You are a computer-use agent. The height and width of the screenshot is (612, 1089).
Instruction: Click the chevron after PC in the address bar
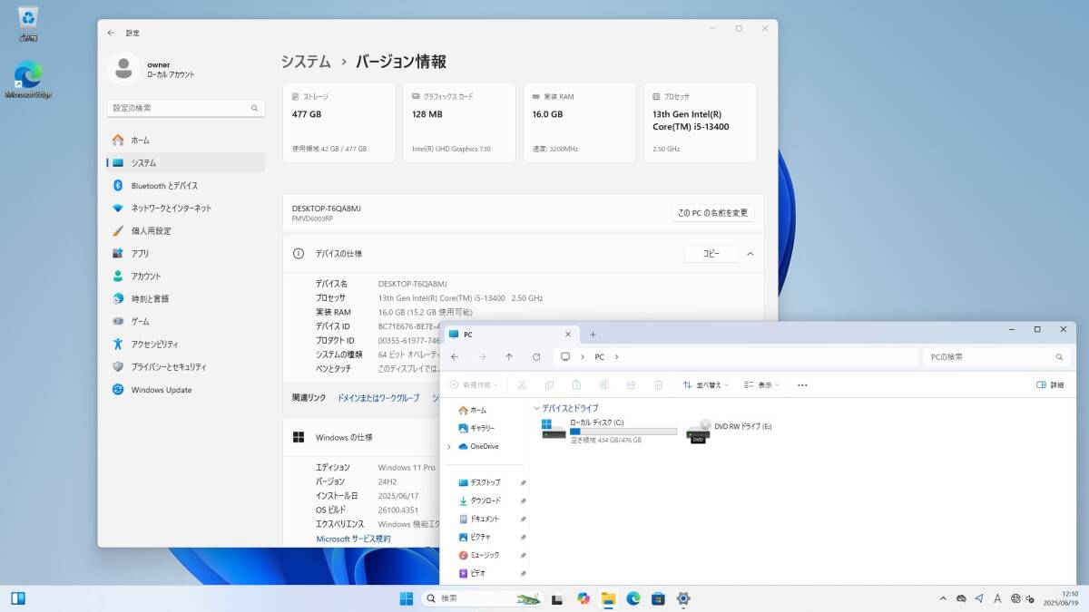[x=616, y=357]
